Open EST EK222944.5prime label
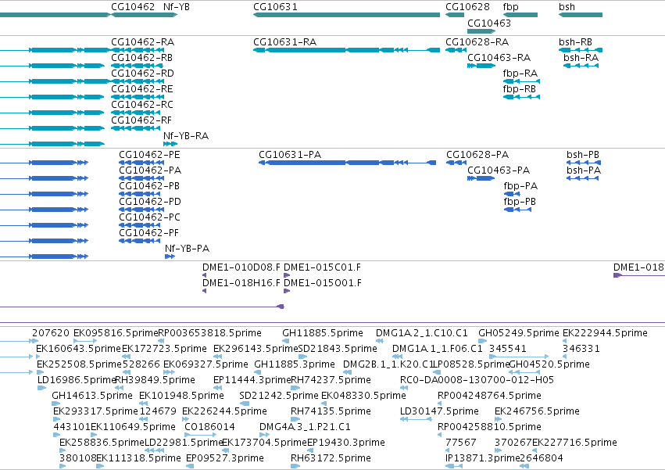Screen dimensions: 665x470 [605, 333]
